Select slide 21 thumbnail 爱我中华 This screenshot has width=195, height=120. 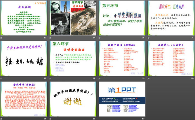pyautogui.click(x=24, y=99)
